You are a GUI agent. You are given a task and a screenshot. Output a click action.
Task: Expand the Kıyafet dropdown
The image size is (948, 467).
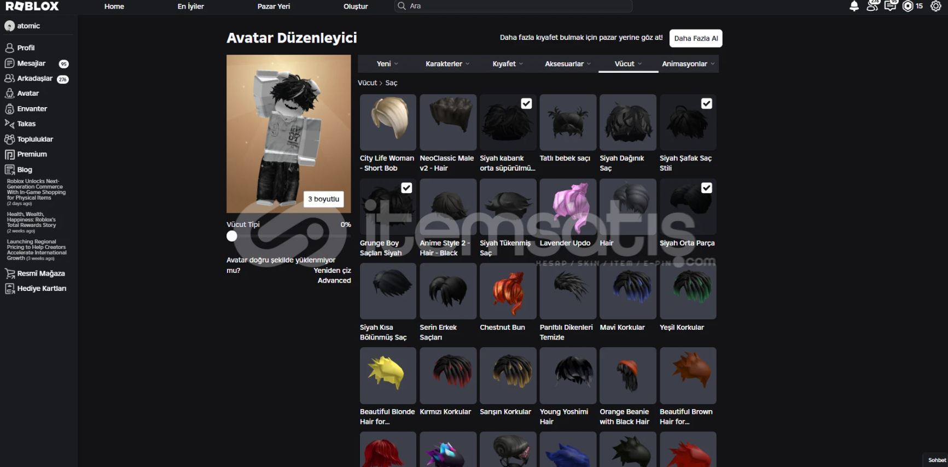click(x=508, y=64)
